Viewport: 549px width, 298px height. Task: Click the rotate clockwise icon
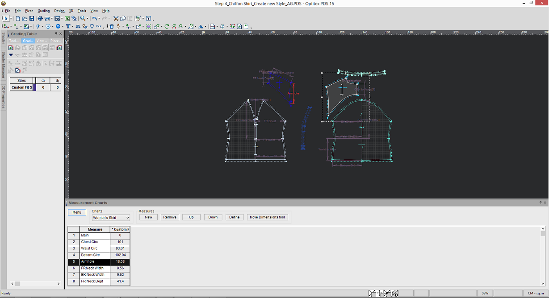167,26
